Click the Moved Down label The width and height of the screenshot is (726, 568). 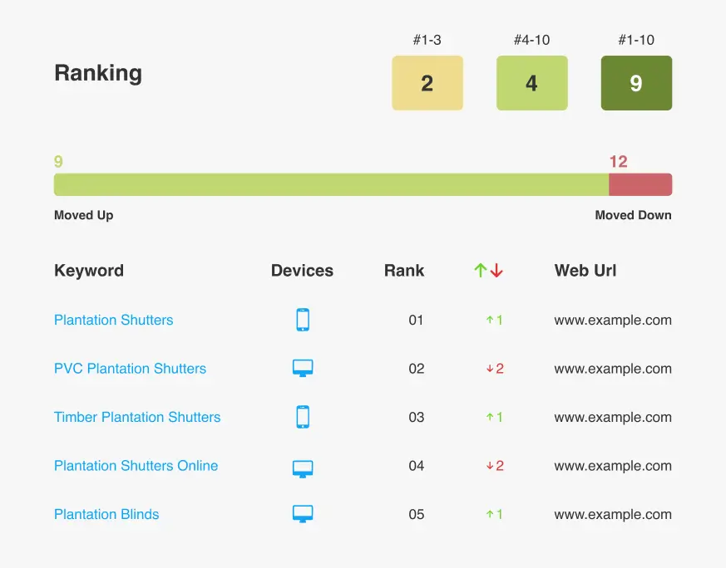pos(633,215)
